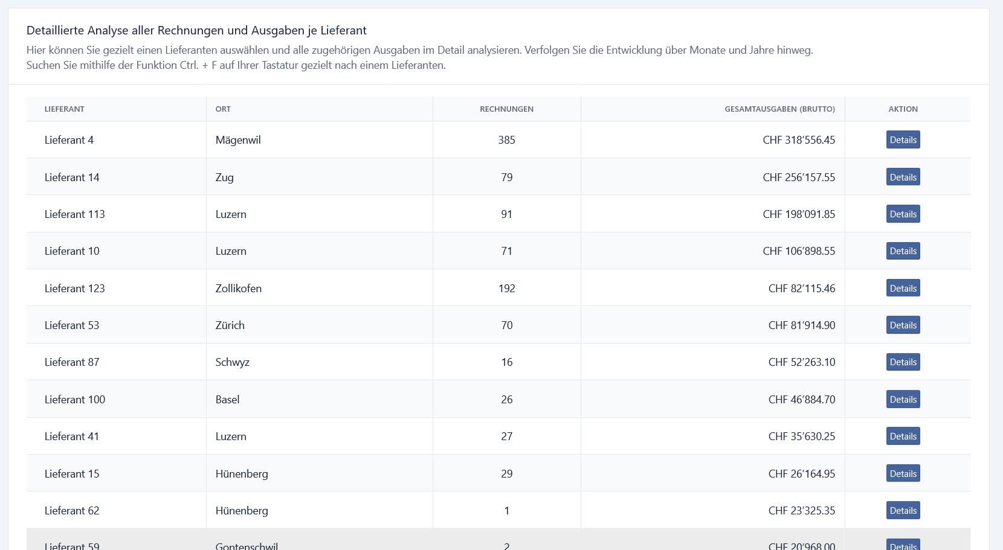
Task: Click the Lieferant column header
Action: click(x=65, y=109)
